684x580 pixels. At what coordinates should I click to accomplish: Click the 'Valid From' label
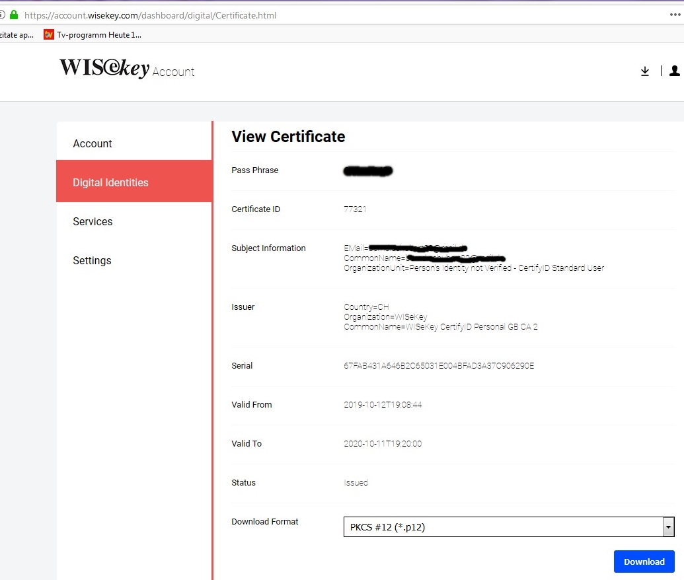coord(251,405)
